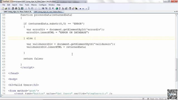Click the '<body>' tag line
Viewport: 178px width, 100px height.
13,79
